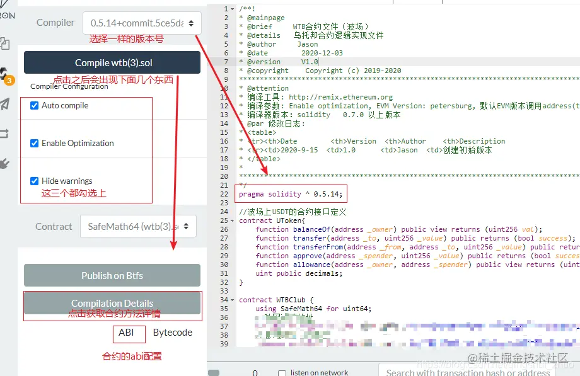
Task: Open the Compiler version dropdown
Action: pos(142,23)
